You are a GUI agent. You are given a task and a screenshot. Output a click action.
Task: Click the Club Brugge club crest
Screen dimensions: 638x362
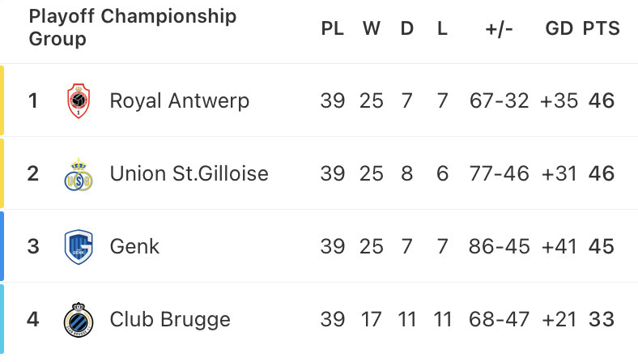79,320
